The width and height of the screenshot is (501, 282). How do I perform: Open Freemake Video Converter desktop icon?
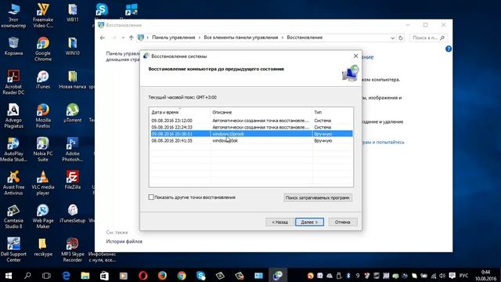(x=43, y=16)
